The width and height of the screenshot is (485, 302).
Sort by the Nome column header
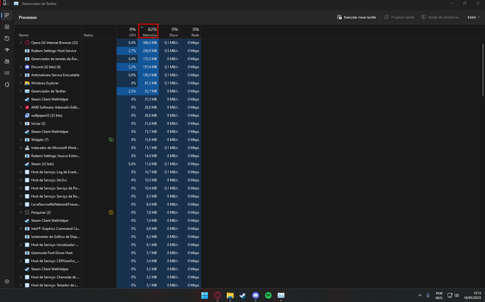pos(48,31)
